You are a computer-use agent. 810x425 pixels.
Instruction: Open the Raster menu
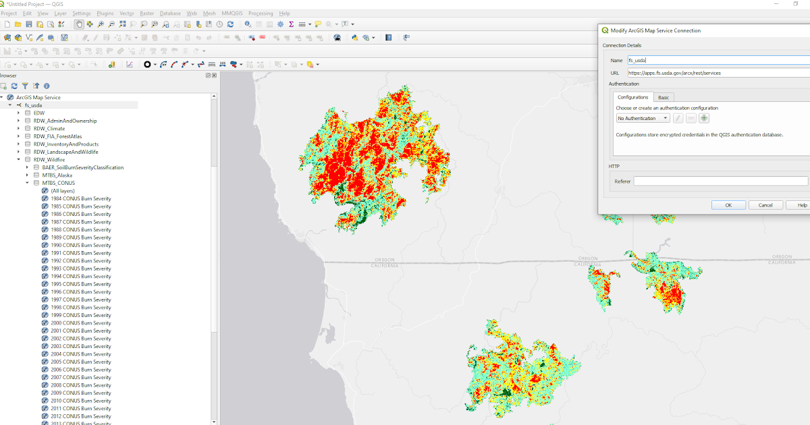click(146, 13)
